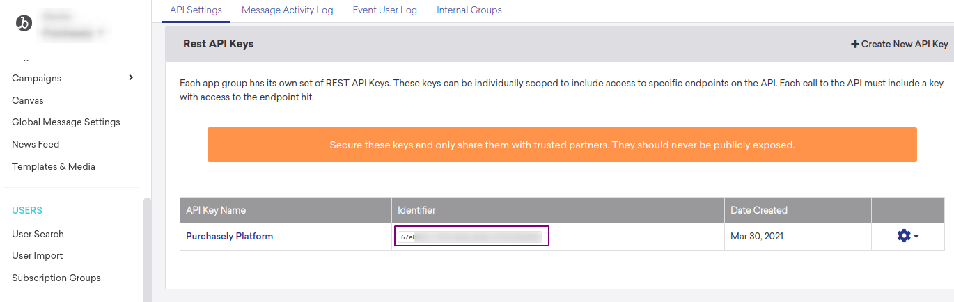The height and width of the screenshot is (302, 954).
Task: Expand the Campaigns submenu arrow
Action: tap(131, 77)
